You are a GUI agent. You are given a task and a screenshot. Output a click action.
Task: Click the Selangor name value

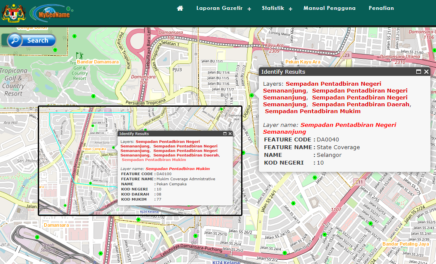tap(329, 155)
